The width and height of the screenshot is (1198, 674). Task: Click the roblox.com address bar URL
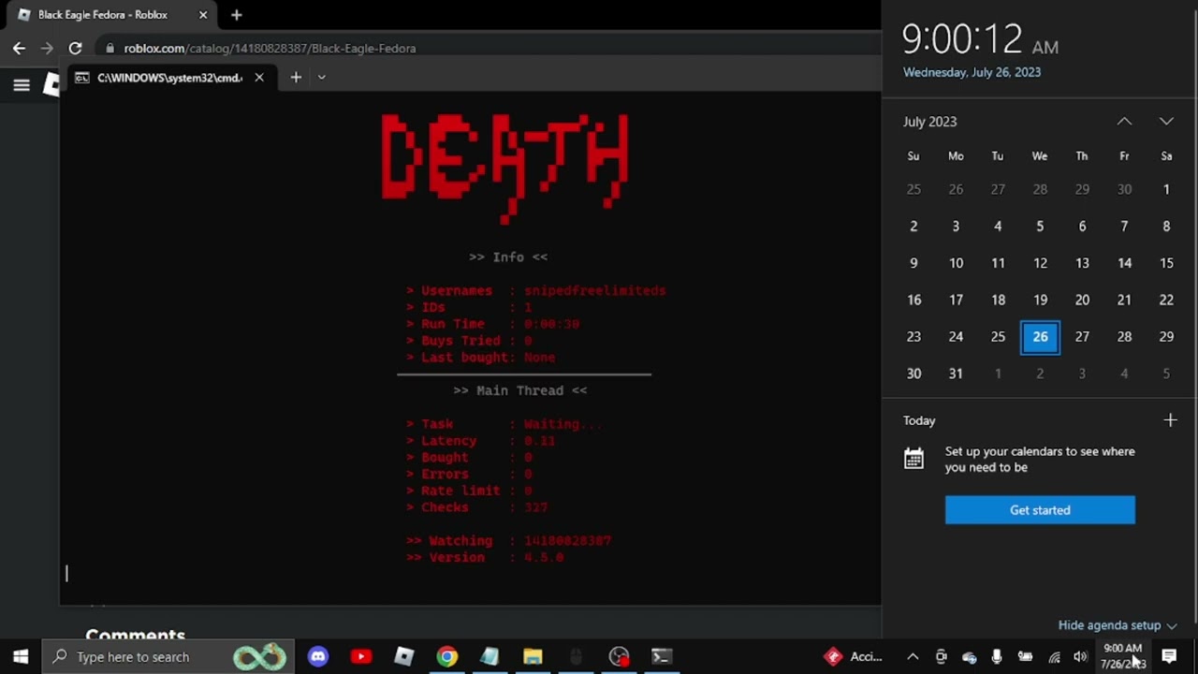click(270, 49)
